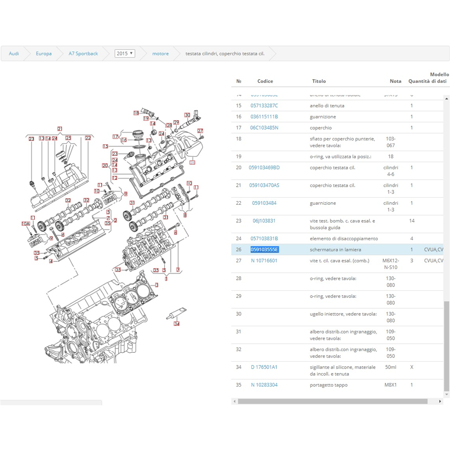Click callout 34 under the sealant tube
This screenshot has width=450, height=450.
coord(176,324)
